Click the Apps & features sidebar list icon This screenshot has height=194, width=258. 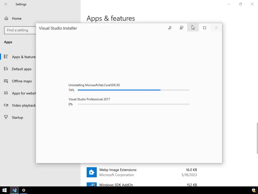6,57
